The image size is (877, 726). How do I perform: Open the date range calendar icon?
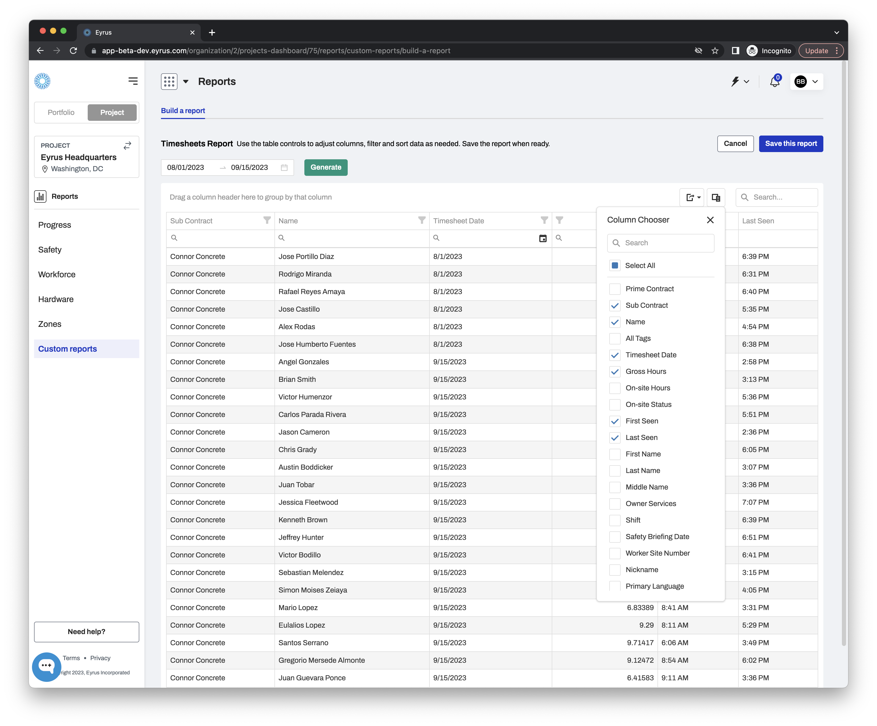click(285, 168)
